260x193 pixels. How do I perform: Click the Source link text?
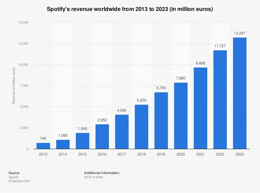[x=14, y=173]
